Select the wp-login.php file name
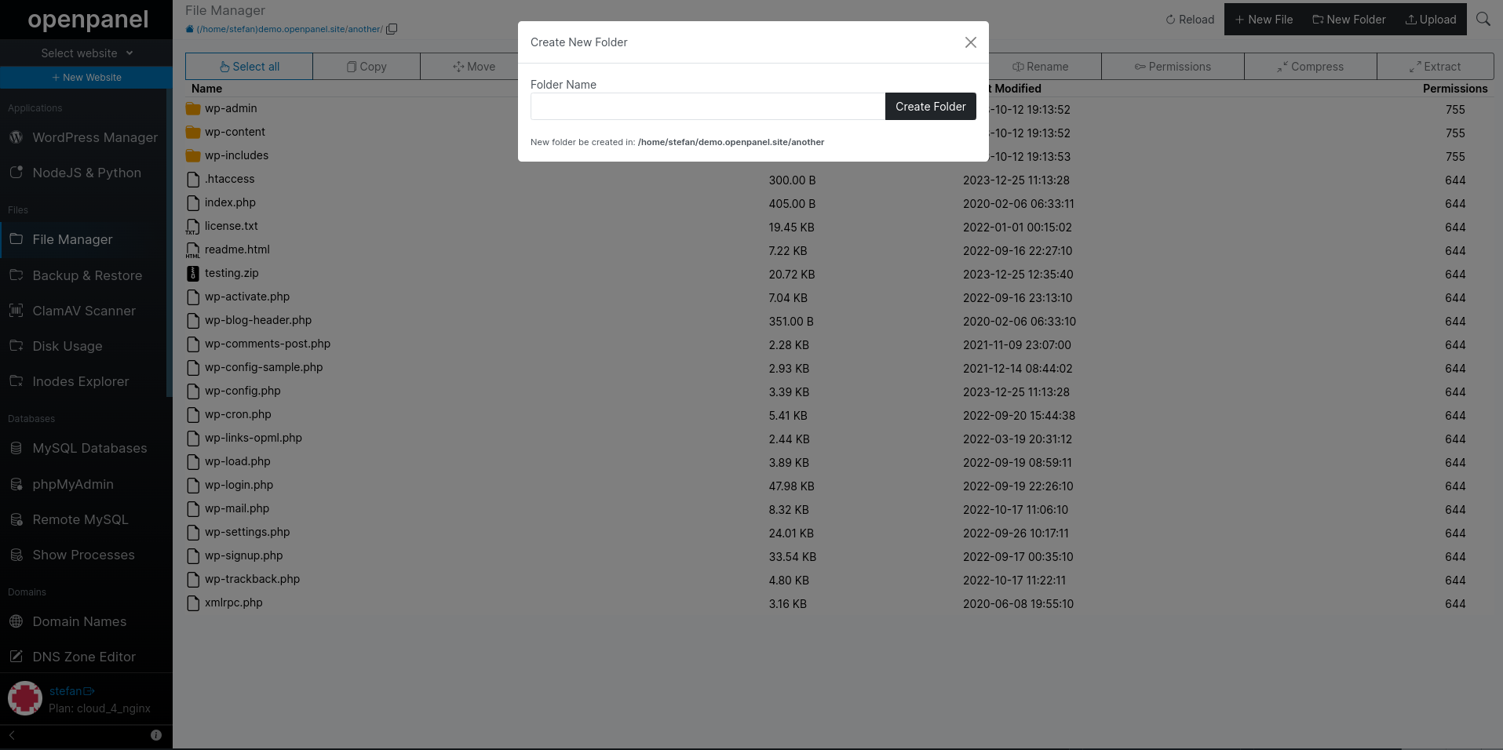 [x=239, y=485]
